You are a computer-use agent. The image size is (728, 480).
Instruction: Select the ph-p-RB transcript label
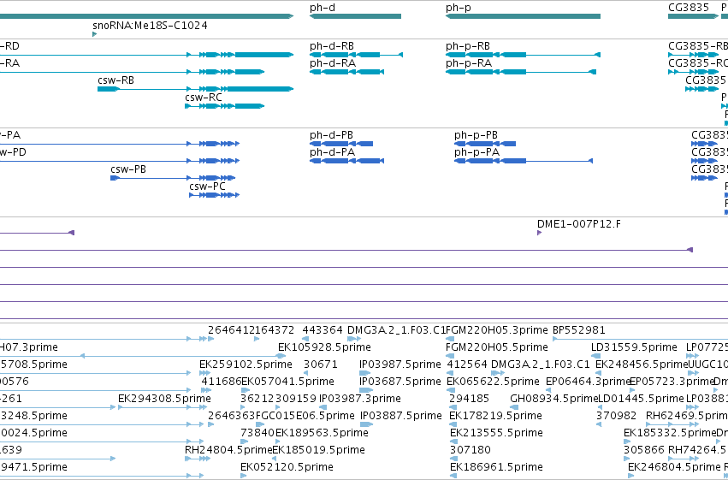(x=468, y=46)
